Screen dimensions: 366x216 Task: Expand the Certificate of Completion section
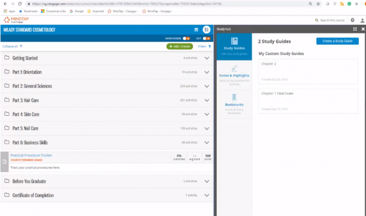click(x=207, y=195)
